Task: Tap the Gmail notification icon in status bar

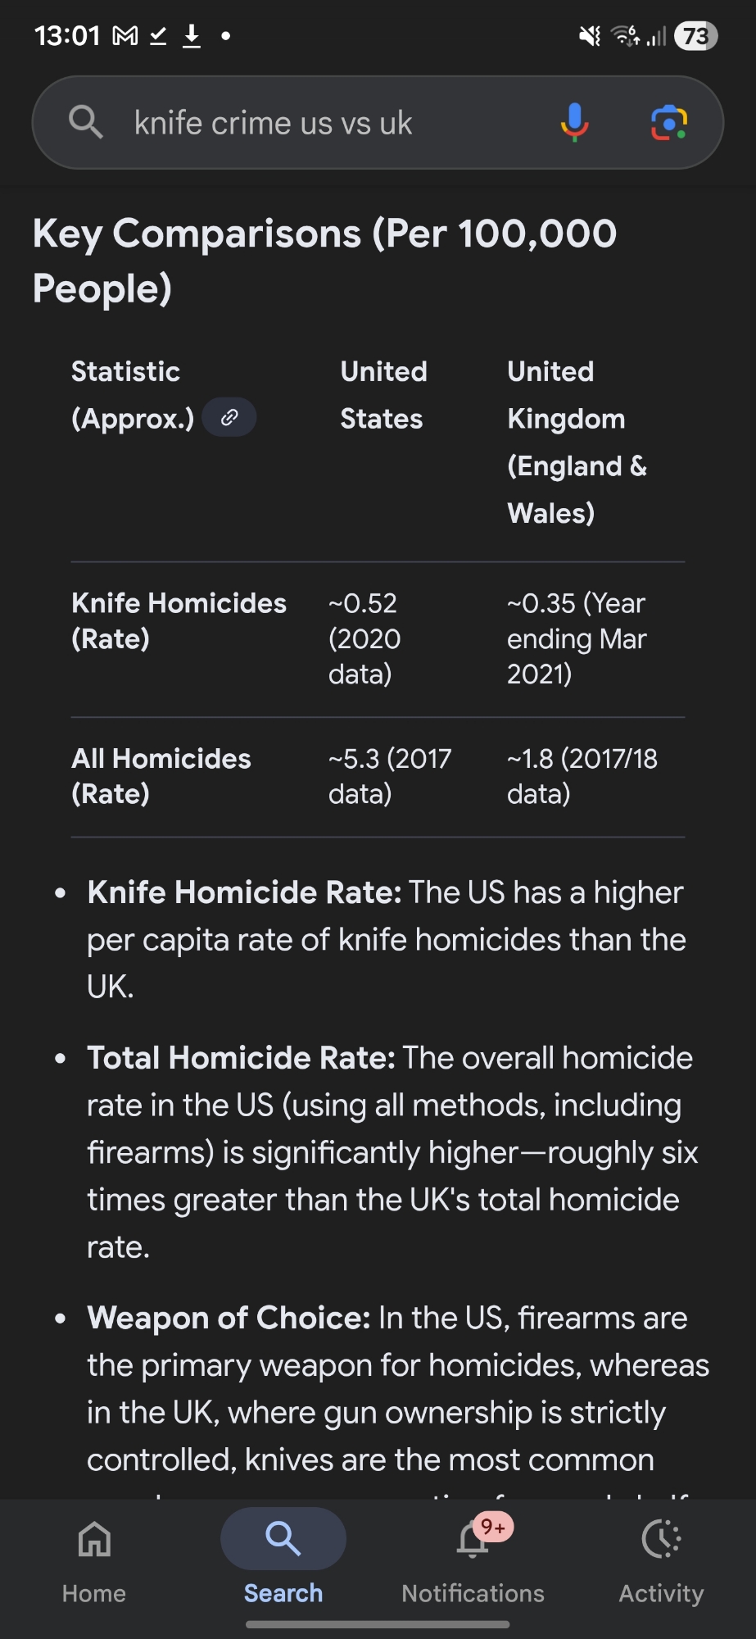Action: [125, 36]
